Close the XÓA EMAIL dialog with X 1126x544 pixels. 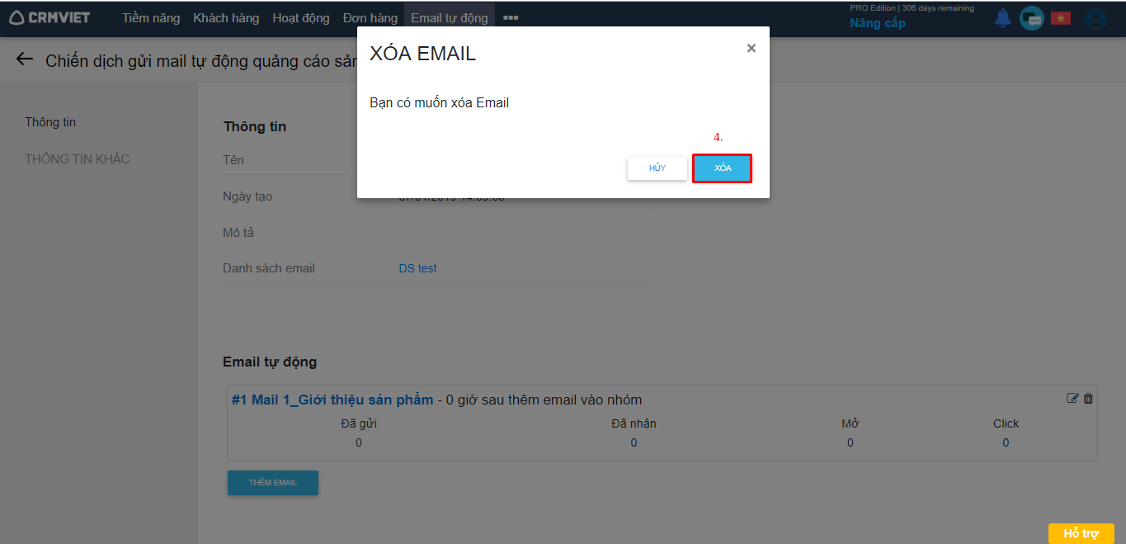coord(751,49)
